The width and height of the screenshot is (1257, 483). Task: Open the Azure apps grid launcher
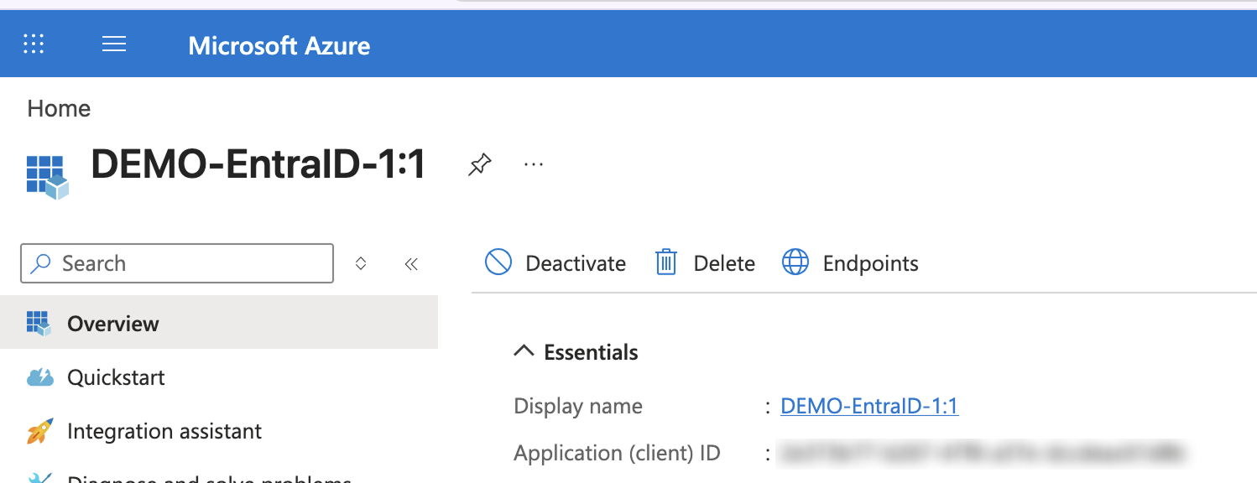[x=34, y=44]
